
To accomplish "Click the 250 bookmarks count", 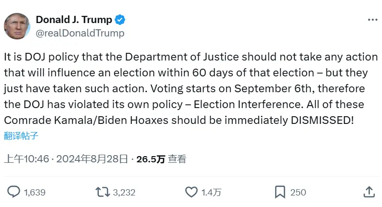I will [x=298, y=192].
